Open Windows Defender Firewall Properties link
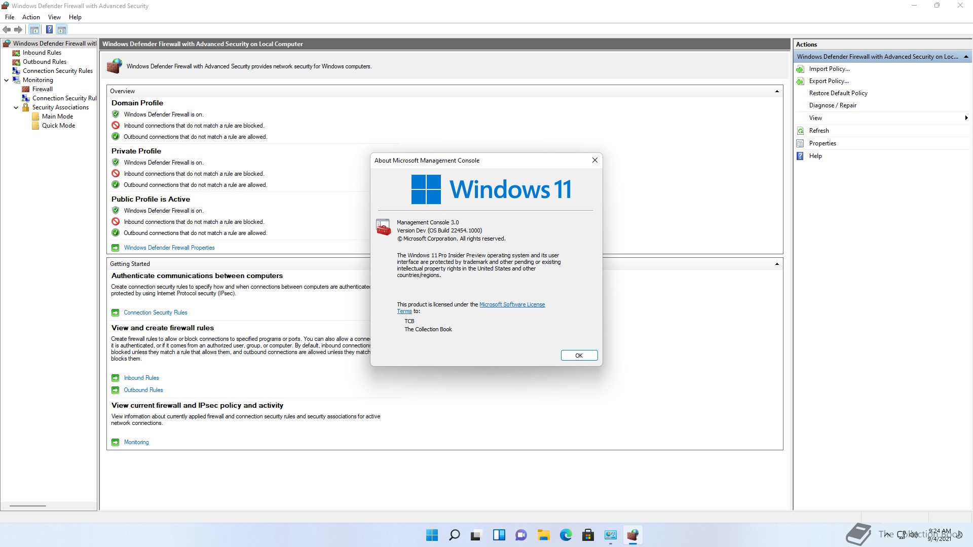The image size is (973, 547). [x=169, y=248]
